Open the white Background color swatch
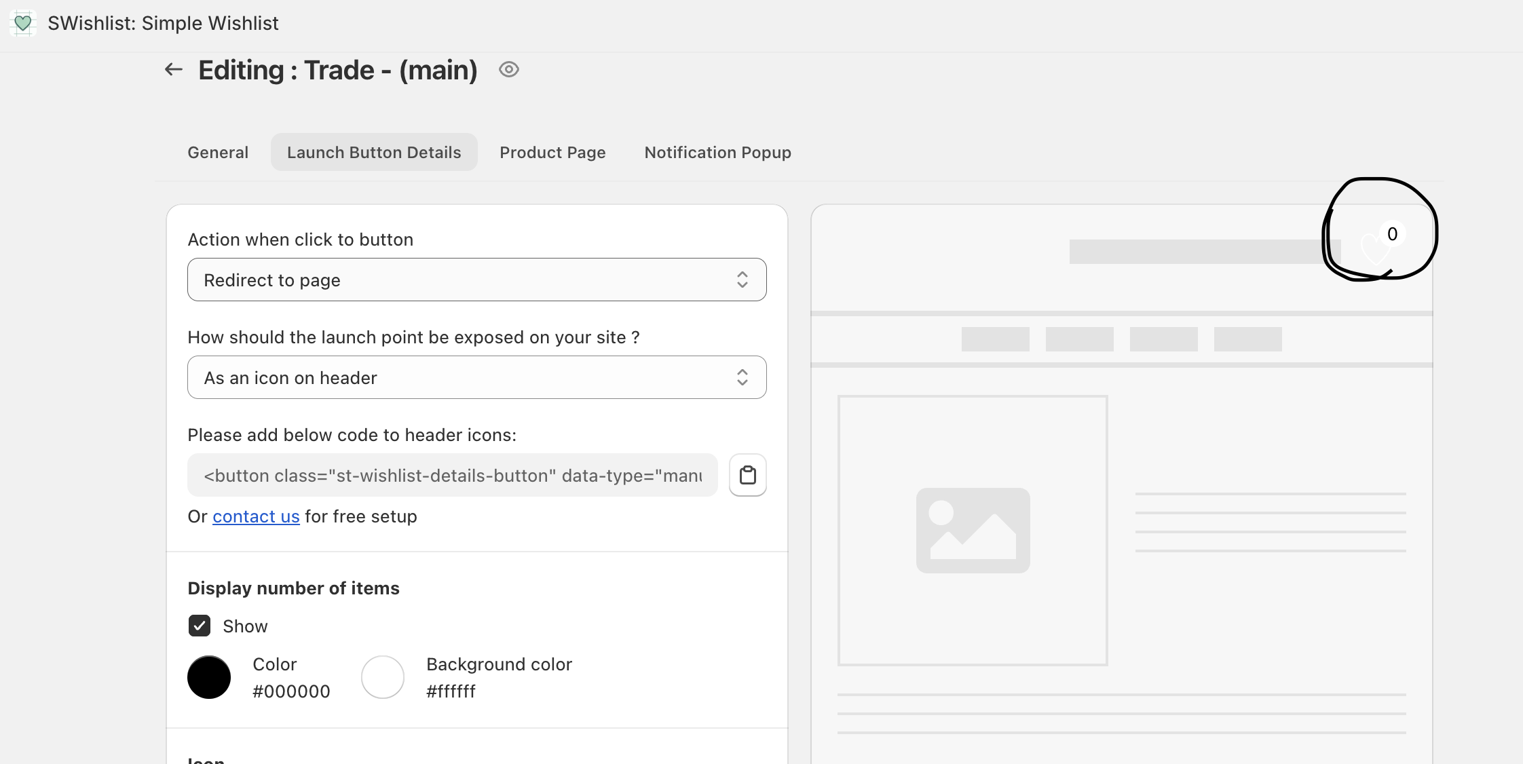The width and height of the screenshot is (1523, 764). pyautogui.click(x=383, y=677)
